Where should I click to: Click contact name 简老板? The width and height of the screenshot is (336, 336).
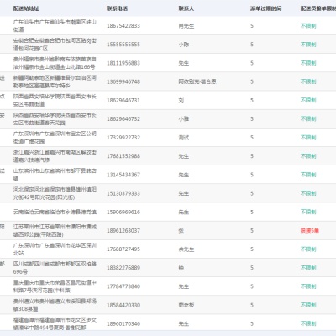click(186, 305)
